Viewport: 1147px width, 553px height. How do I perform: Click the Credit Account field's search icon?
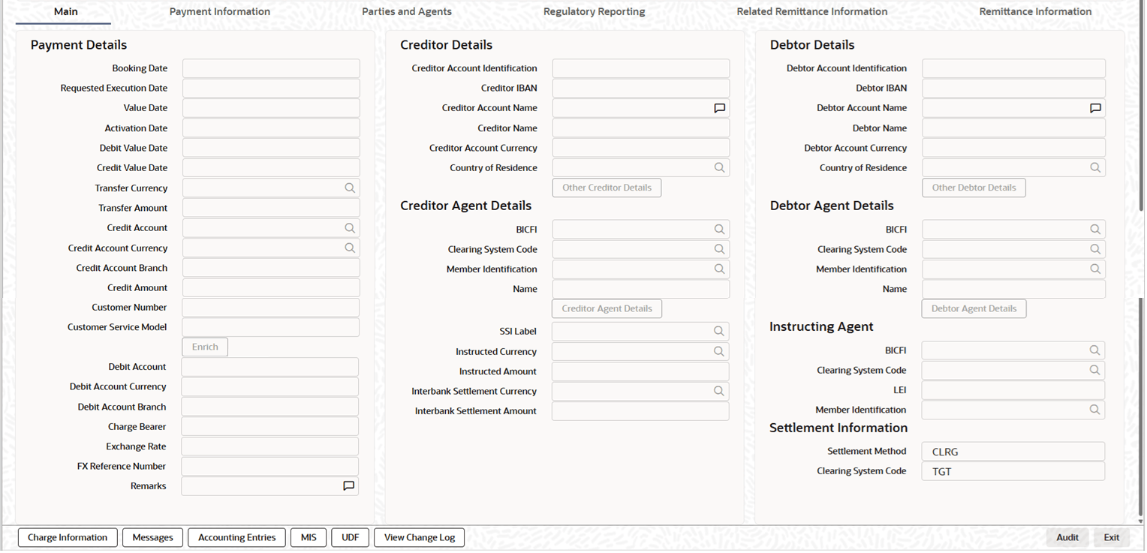(350, 228)
